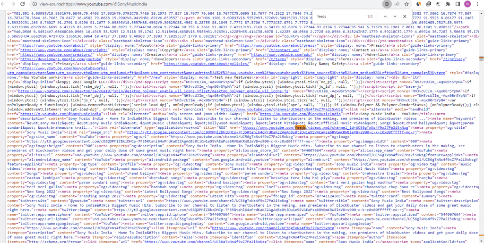The width and height of the screenshot is (484, 243).
Task: Click the 'Policy & Safety' text
Action: [x=324, y=64]
